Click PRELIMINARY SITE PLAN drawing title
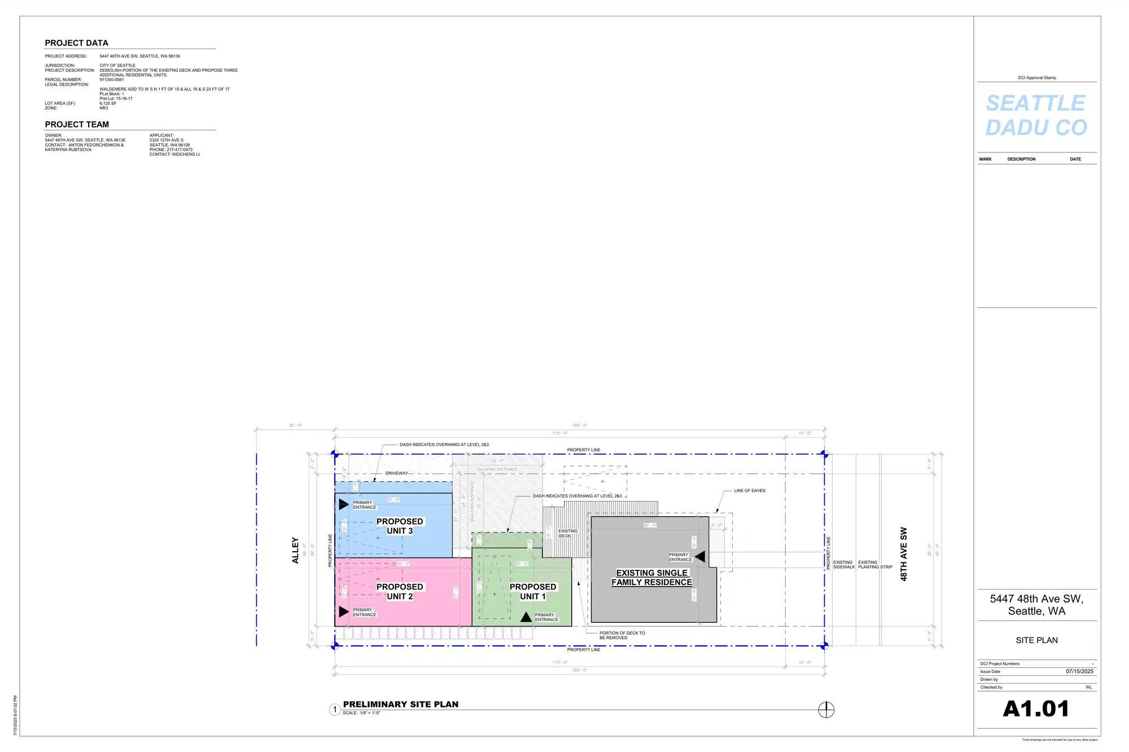The height and width of the screenshot is (752, 1129). coord(401,705)
